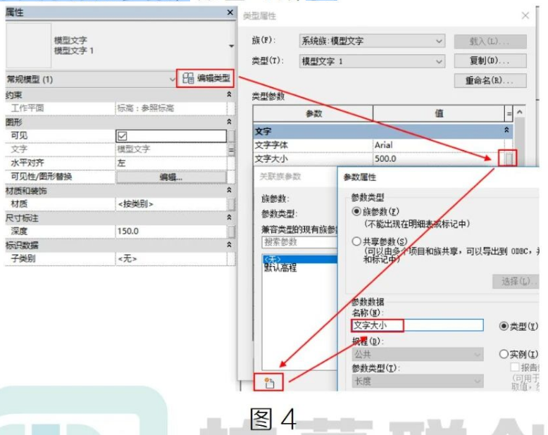
Task: Open the type selector dropdown beside 模型文字 1
Action: 231,46
